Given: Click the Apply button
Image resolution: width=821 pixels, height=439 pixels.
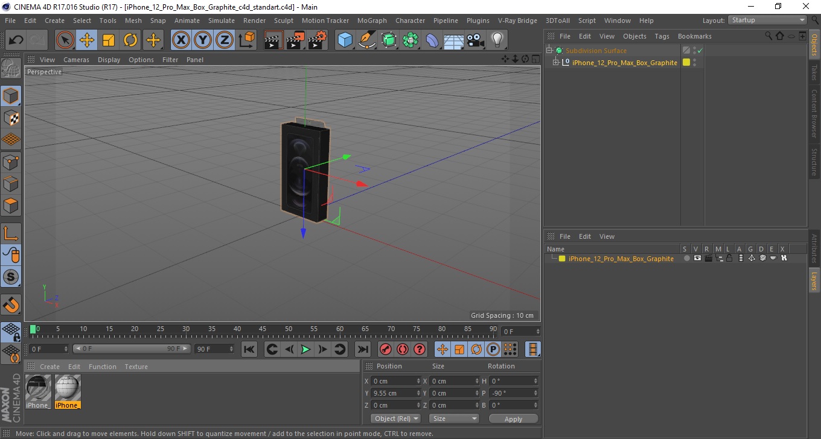Looking at the screenshot, I should (513, 418).
